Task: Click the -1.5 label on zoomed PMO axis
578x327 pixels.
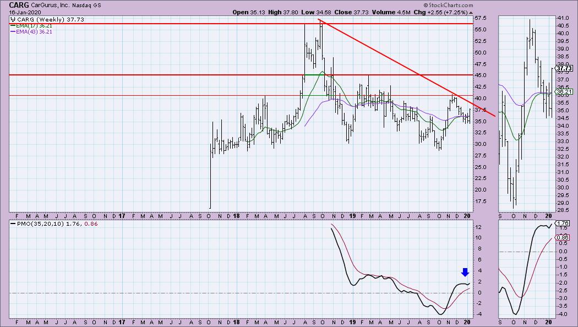Action: [563, 275]
